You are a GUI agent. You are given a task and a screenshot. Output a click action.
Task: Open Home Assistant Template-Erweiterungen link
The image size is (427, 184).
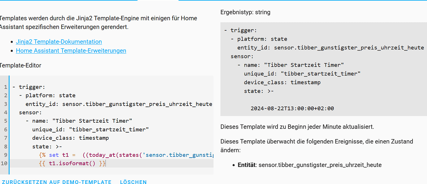71,51
